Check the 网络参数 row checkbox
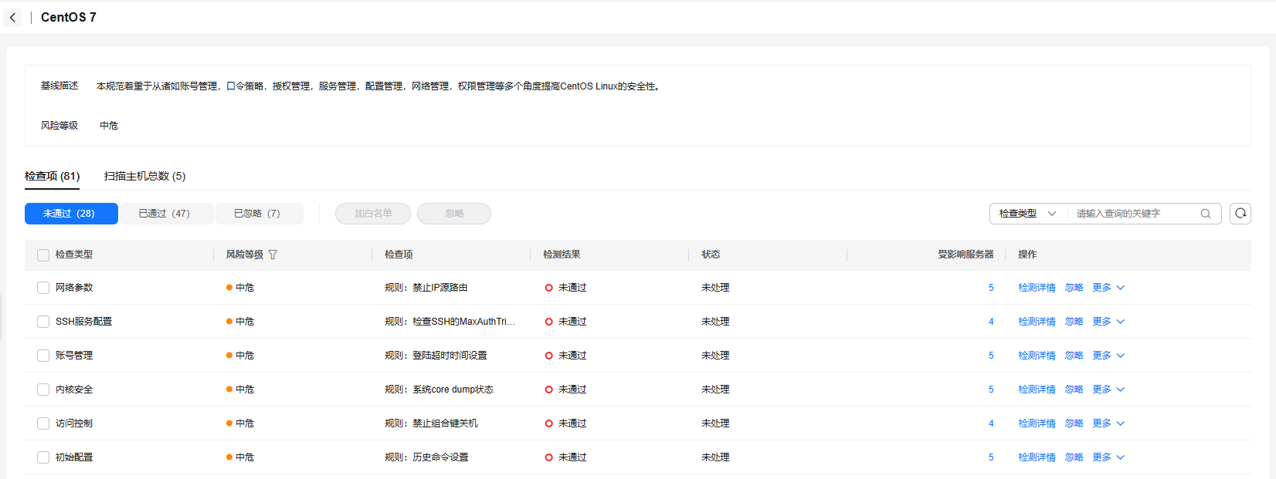The width and height of the screenshot is (1276, 479). pyautogui.click(x=43, y=288)
